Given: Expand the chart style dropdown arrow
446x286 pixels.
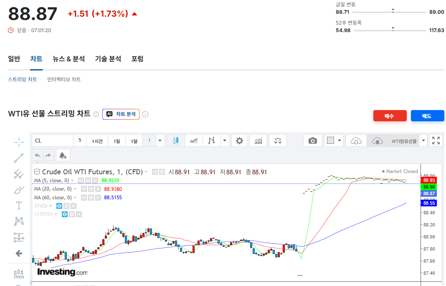Looking at the screenshot, I should coord(225,140).
